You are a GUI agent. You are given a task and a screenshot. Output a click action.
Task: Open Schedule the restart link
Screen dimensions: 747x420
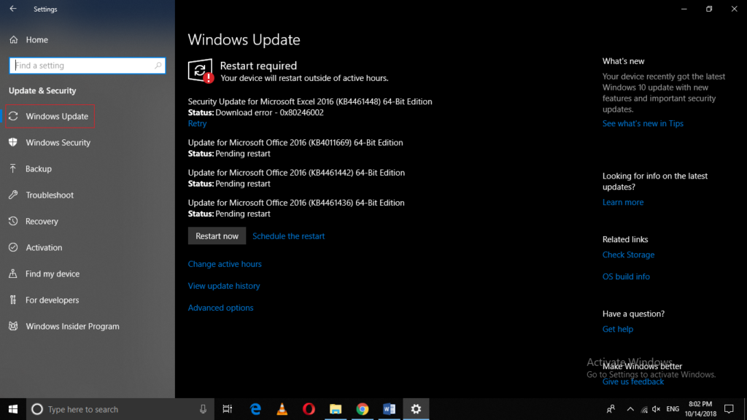[289, 236]
